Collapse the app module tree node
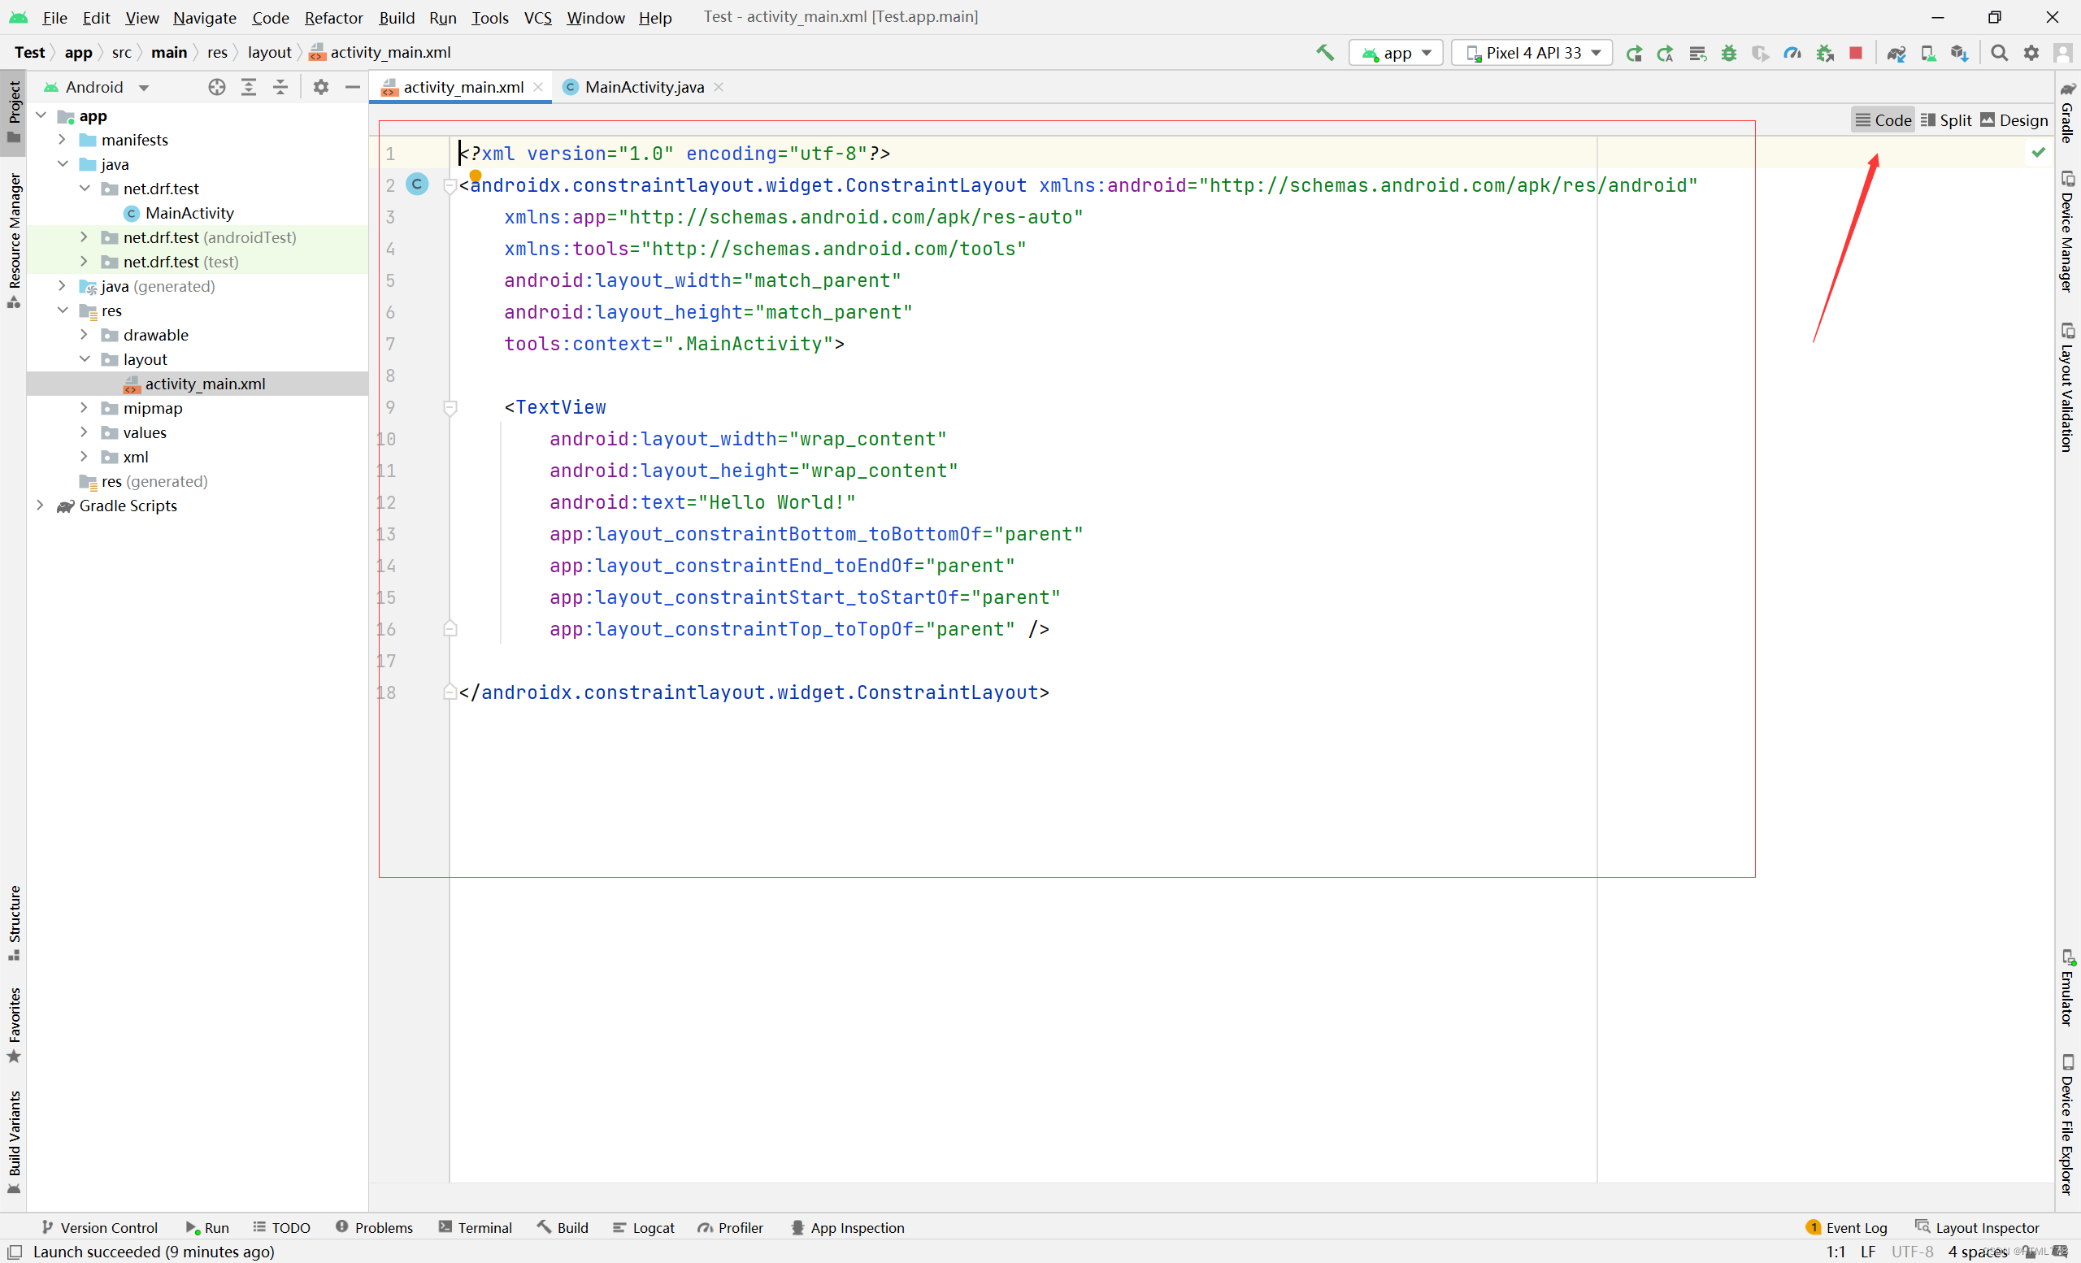 click(x=41, y=115)
